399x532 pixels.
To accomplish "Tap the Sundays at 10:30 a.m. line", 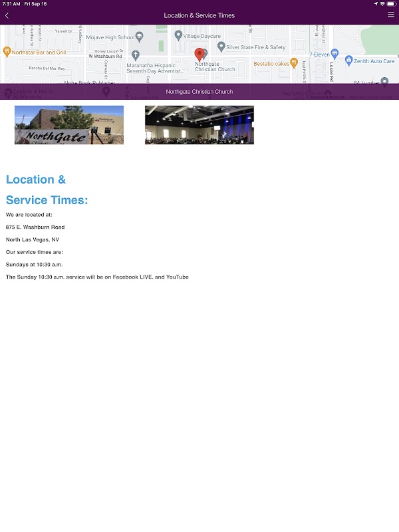I will (x=35, y=264).
